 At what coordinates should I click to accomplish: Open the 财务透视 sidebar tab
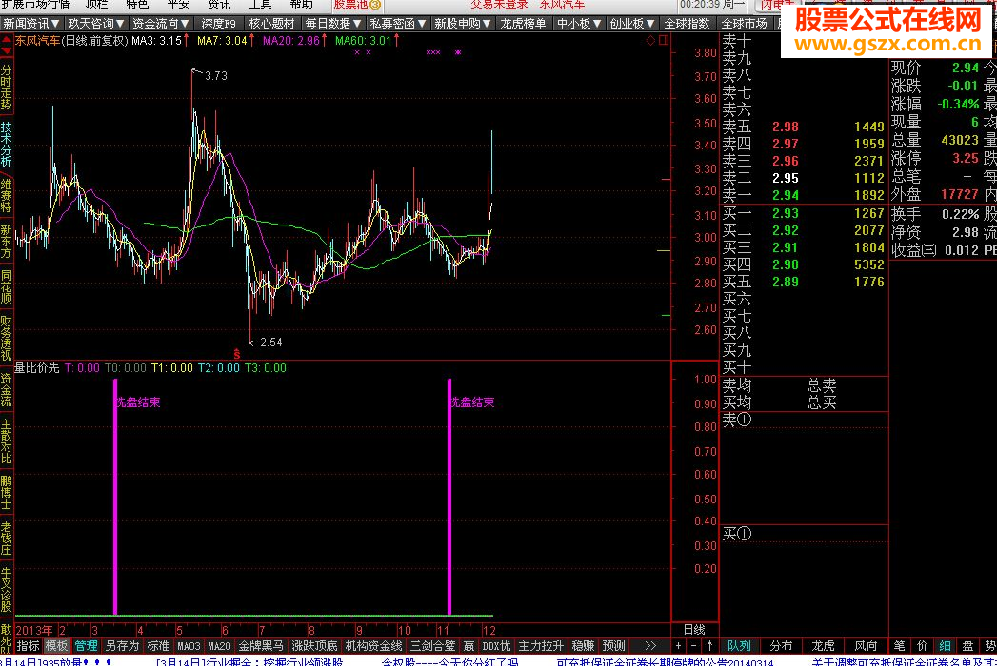click(x=7, y=338)
